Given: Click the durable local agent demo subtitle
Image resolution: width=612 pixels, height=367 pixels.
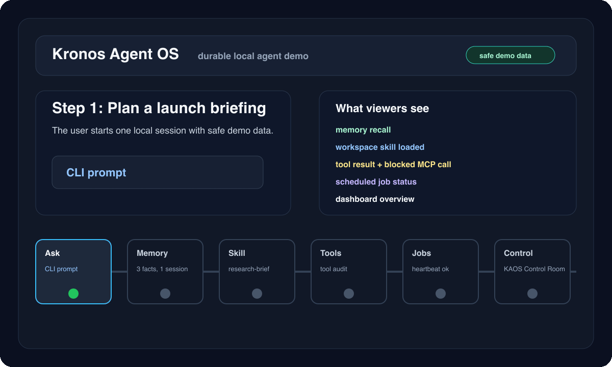Looking at the screenshot, I should click(253, 56).
